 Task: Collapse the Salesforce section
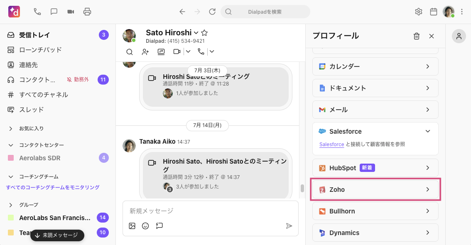coord(428,131)
